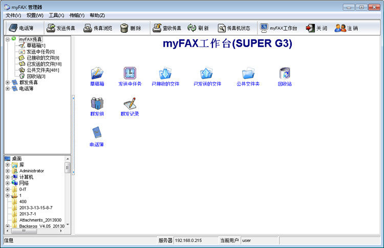Click the myFAX工作台 toolbar button
This screenshot has width=384, height=248.
(x=279, y=28)
